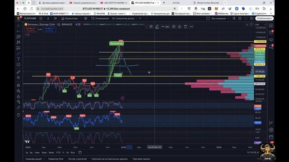Open the alerts panel clock icon
289x162 pixels.
(271, 32)
